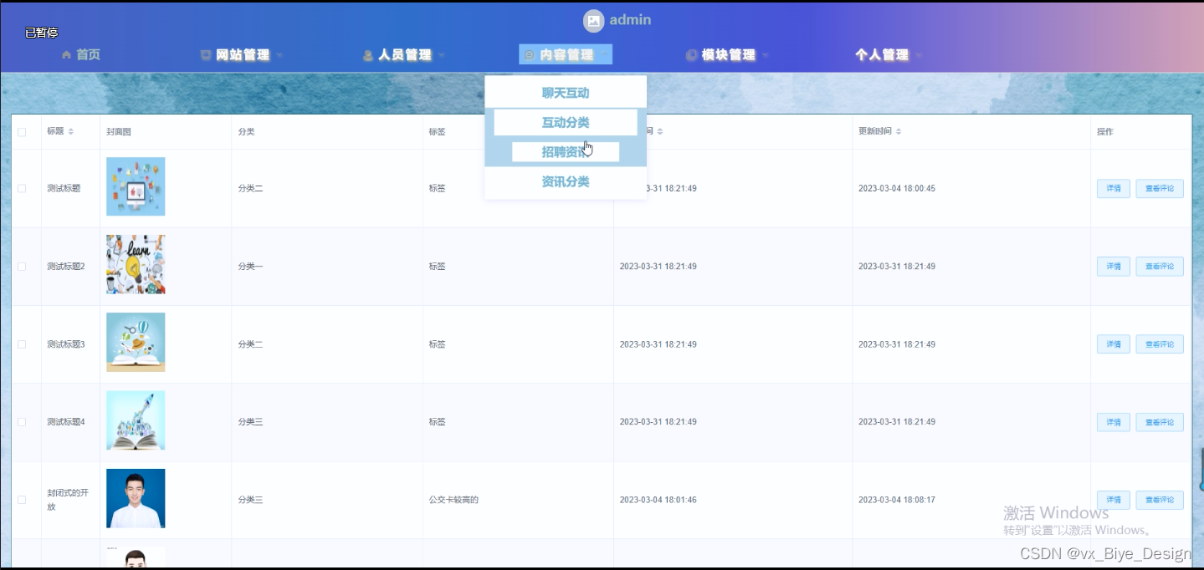
Task: Click 查看评论 for row 测试标题4
Action: (1160, 422)
